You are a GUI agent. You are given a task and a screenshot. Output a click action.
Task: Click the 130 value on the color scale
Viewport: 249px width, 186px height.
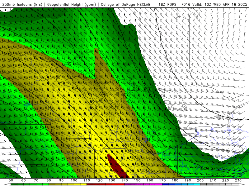point(112,180)
